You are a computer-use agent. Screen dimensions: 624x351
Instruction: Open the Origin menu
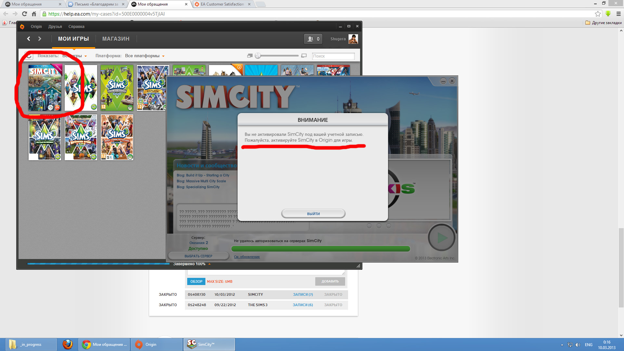click(36, 27)
